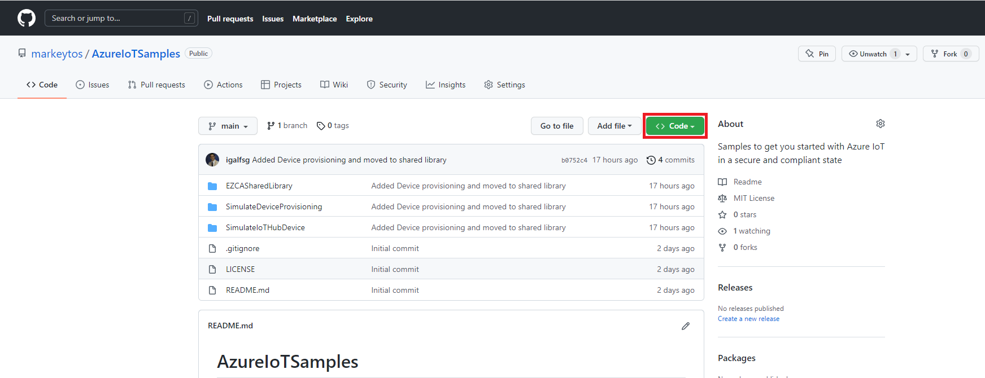The width and height of the screenshot is (985, 378).
Task: Open the Actions tab
Action: point(223,85)
